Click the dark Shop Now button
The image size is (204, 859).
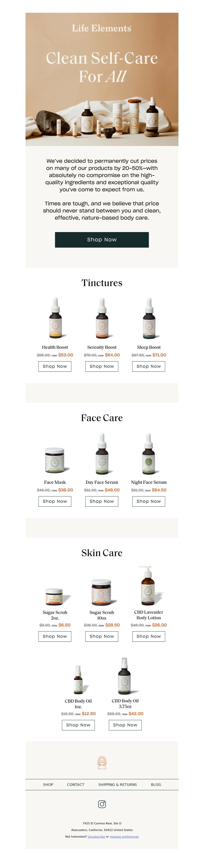point(102,240)
